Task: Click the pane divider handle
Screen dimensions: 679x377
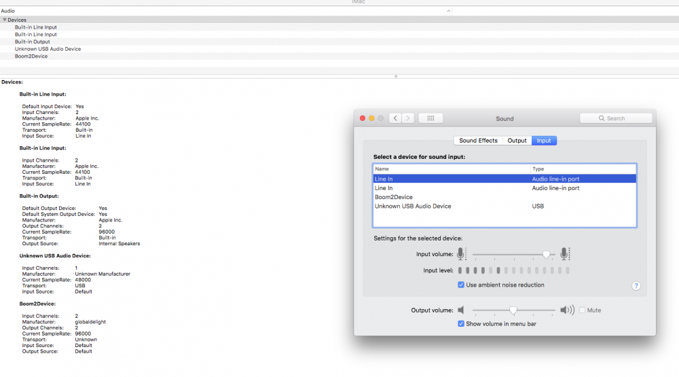Action: pos(396,76)
